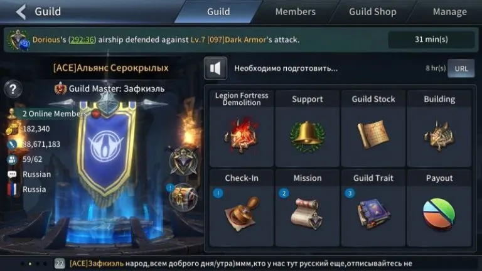Open the guild shield emblem icon
The image size is (482, 271).
coord(183,162)
